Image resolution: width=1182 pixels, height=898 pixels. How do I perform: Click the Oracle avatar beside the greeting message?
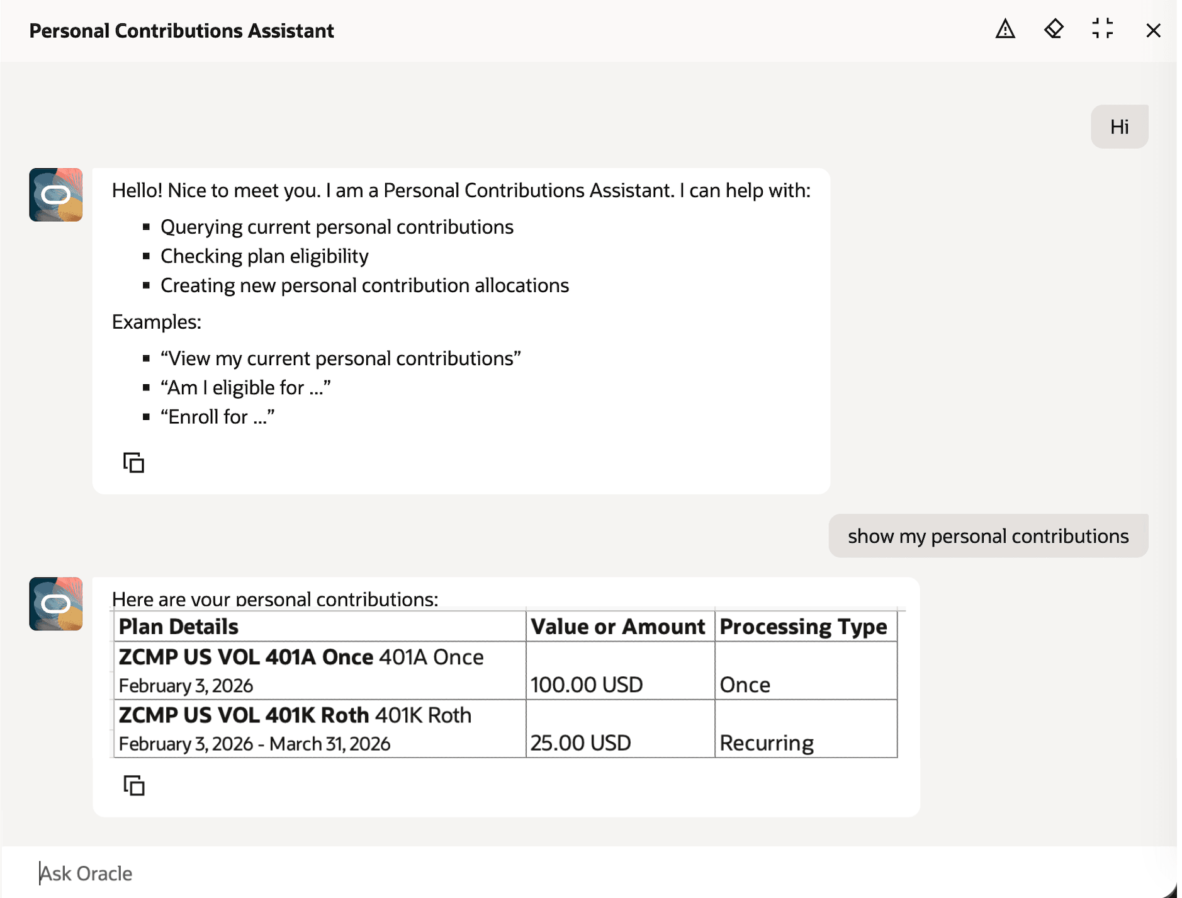coord(55,195)
